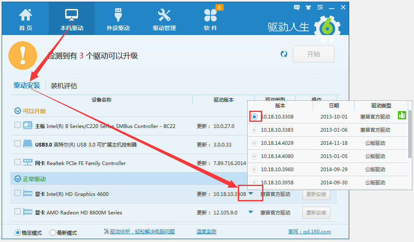Open 温度监测 temperature monitor link
414x242 pixels.
point(206,231)
